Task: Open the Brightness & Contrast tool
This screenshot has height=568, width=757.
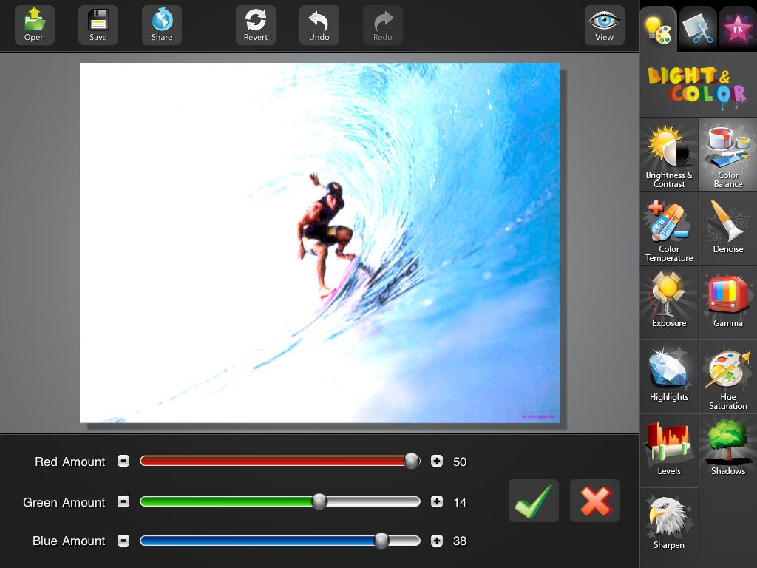Action: tap(669, 155)
